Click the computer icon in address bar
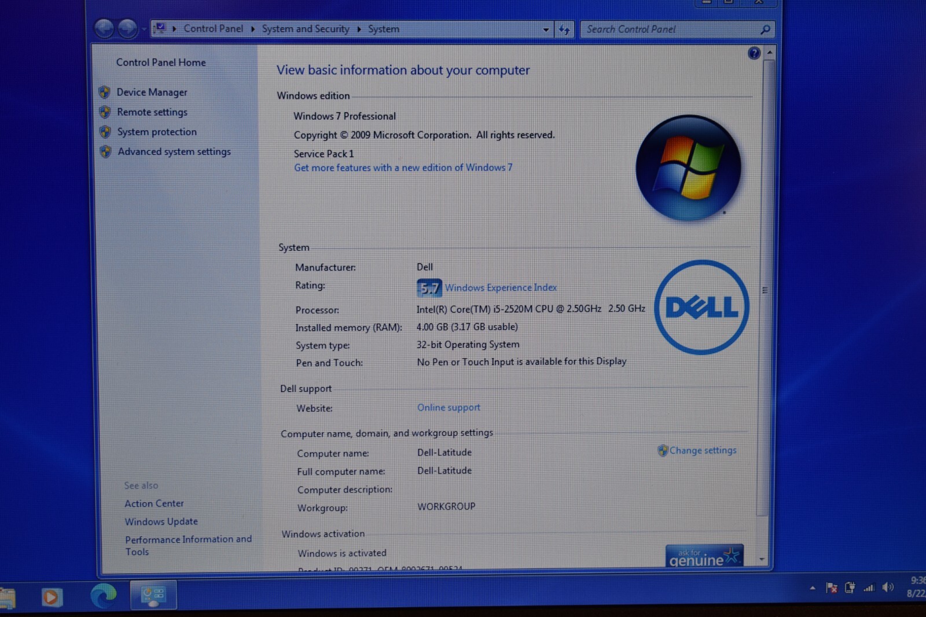 [161, 28]
